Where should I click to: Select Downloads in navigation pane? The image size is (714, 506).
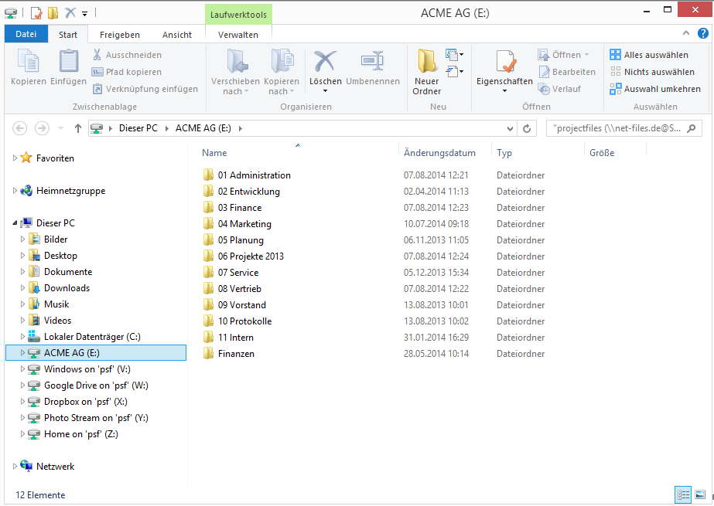point(67,288)
